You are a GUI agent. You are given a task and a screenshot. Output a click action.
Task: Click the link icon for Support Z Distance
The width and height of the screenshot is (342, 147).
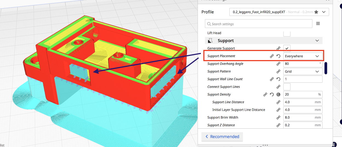278,125
